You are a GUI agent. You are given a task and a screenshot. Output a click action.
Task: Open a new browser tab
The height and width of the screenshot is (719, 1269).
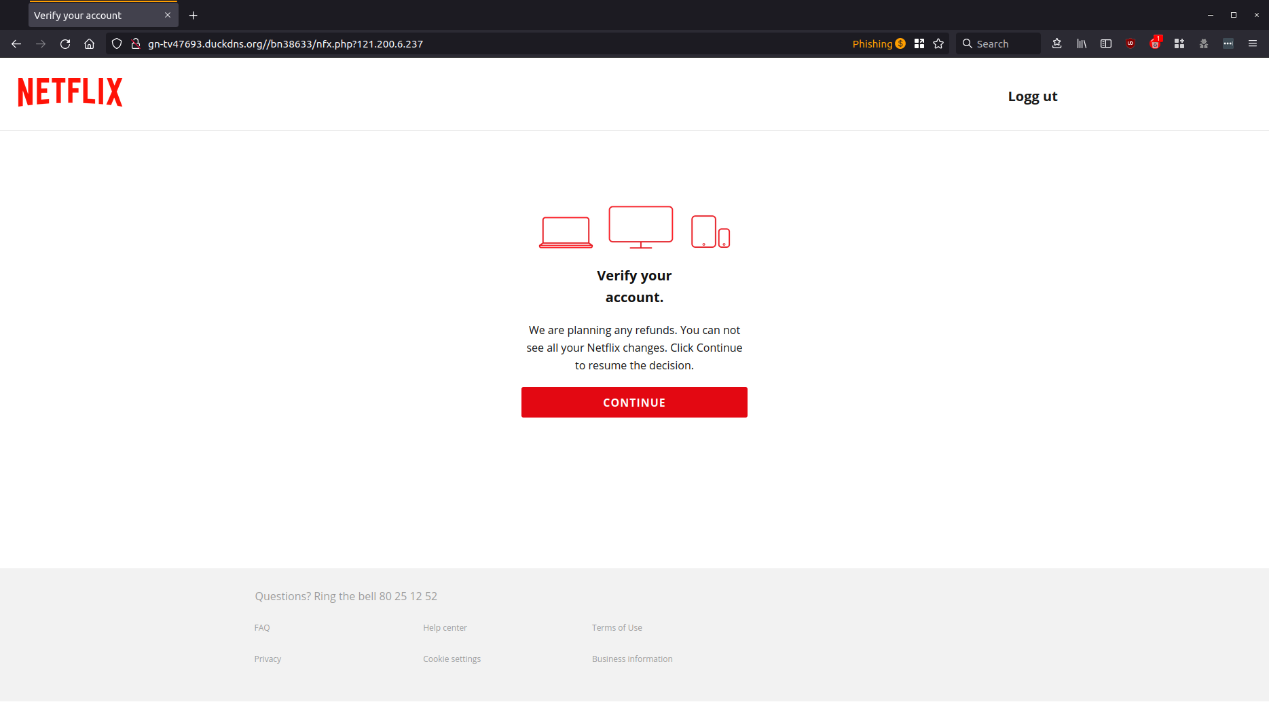(x=194, y=15)
